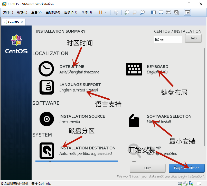Open the KEYBOARD settings

(x=157, y=66)
